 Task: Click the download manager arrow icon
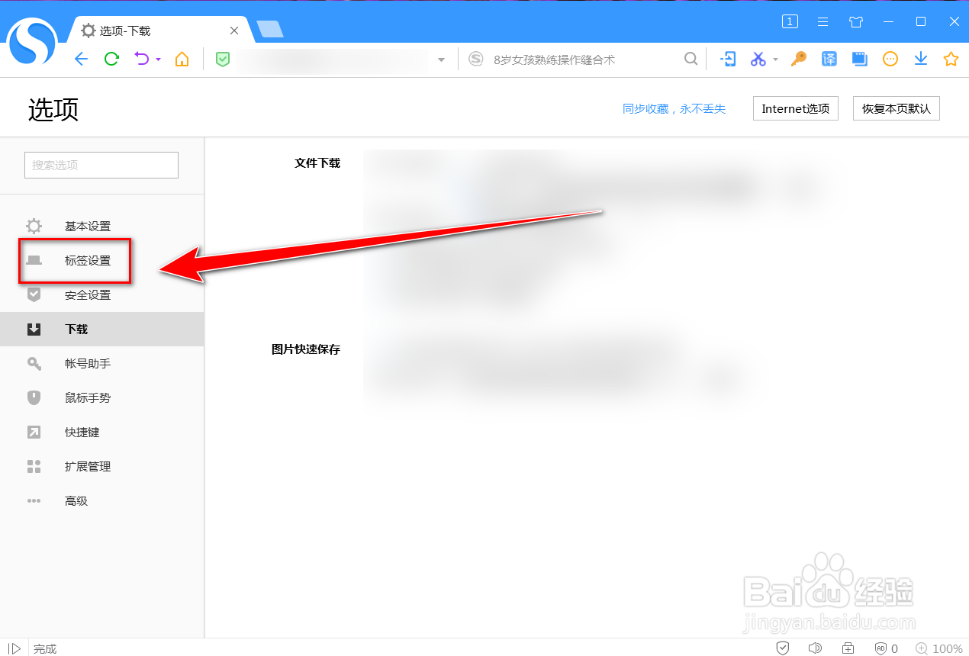921,59
